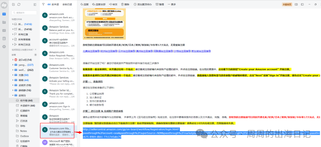Open the 整理 organize tool

click(x=160, y=4)
